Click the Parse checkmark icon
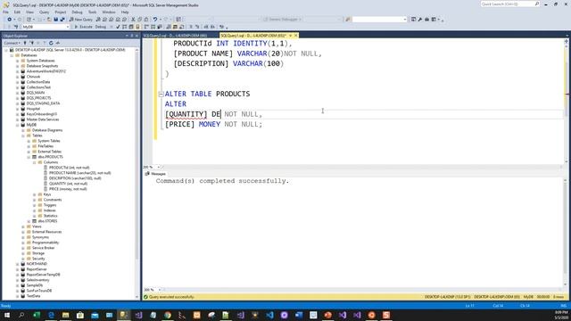Screen dimensions: 571x321 [118, 27]
